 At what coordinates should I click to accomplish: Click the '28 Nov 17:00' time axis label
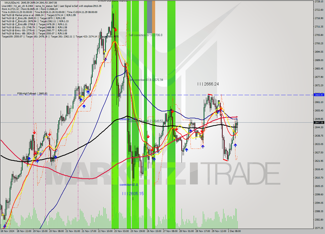pyautogui.click(x=203, y=231)
